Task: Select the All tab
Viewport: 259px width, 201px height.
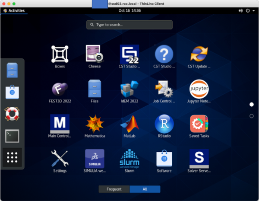Action: pyautogui.click(x=145, y=189)
